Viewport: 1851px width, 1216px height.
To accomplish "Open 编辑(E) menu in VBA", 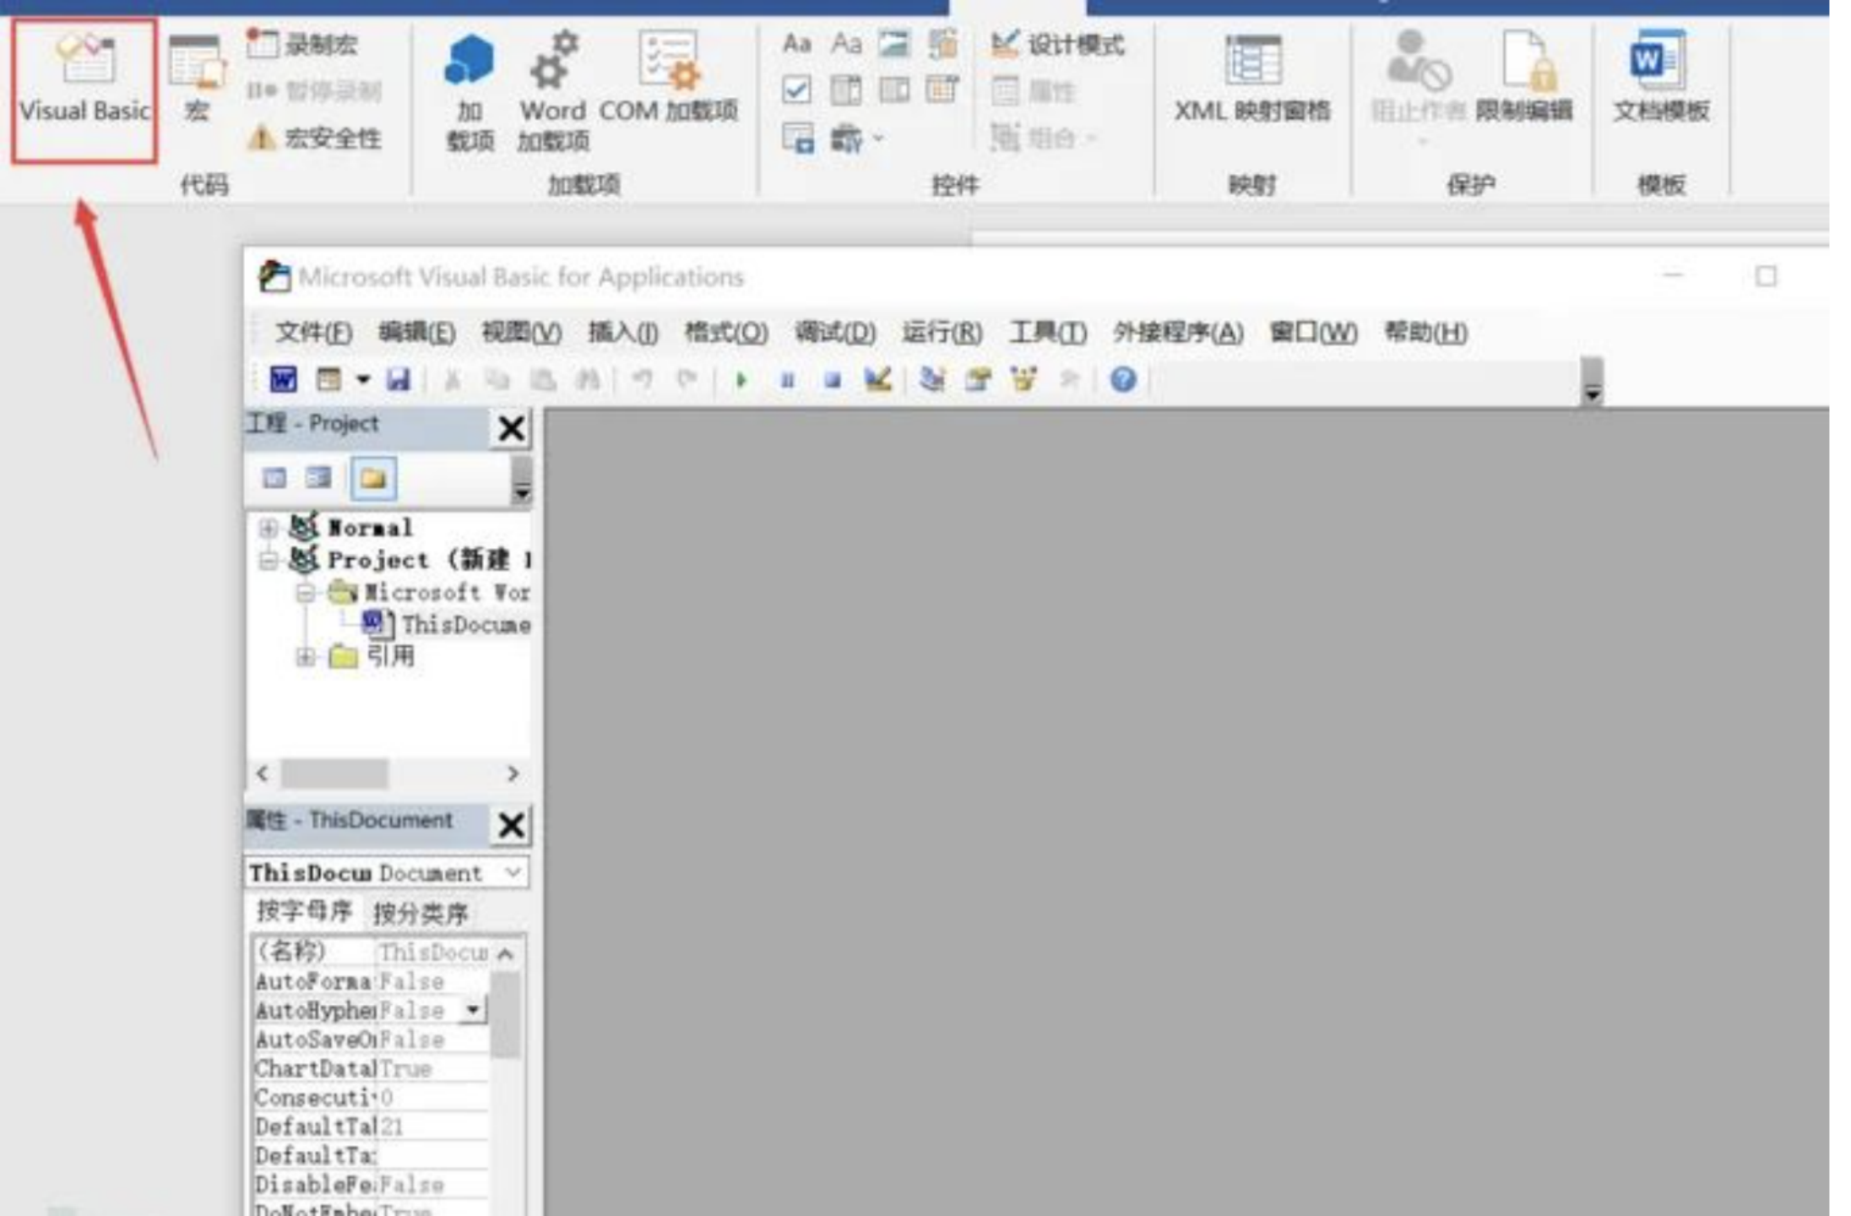I will pyautogui.click(x=417, y=333).
